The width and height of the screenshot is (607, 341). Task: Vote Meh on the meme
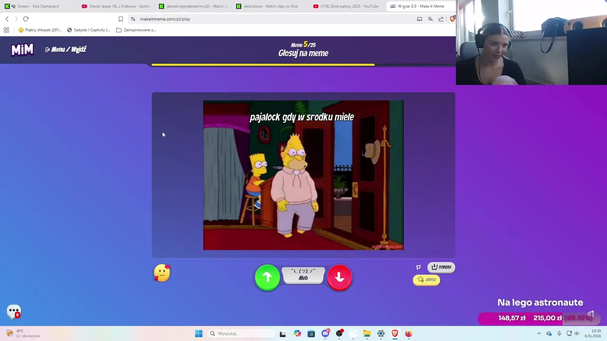(x=303, y=275)
